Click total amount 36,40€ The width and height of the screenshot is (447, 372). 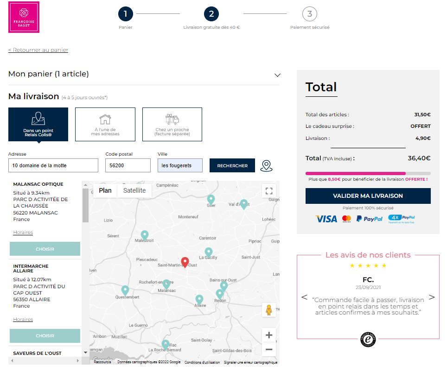pos(419,158)
